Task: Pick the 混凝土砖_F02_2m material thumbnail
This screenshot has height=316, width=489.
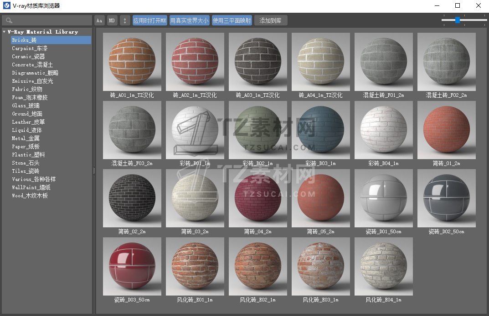Action: [x=447, y=62]
